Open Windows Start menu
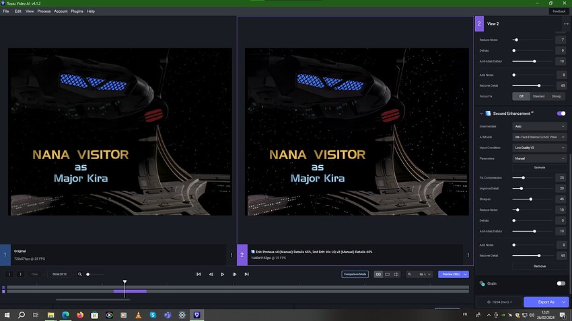The image size is (572, 321). pyautogui.click(x=7, y=315)
